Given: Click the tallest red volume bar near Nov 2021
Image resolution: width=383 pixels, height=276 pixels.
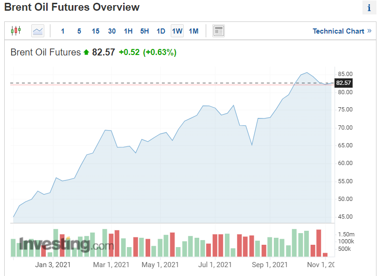Looking at the screenshot, I should coord(319,242).
